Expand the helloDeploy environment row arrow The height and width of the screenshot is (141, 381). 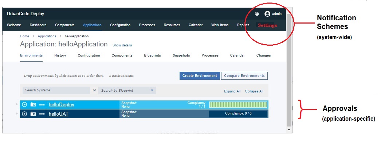(x=17, y=104)
